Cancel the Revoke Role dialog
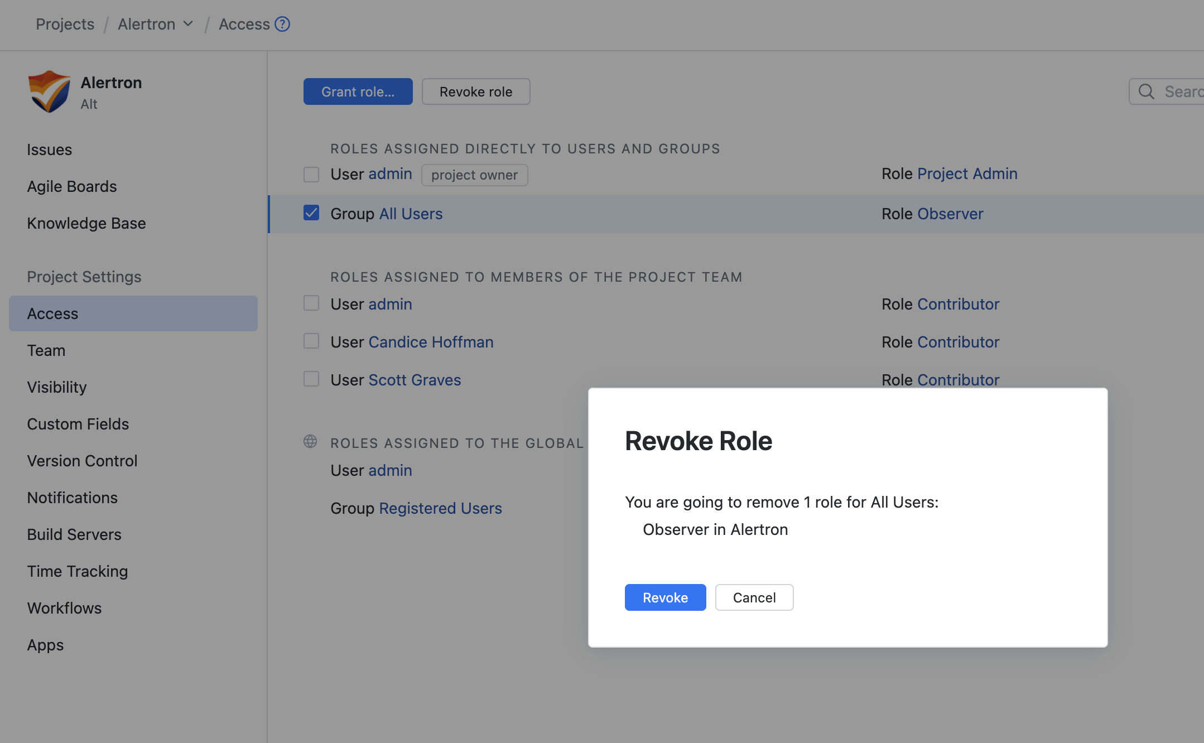Screen dimensions: 1204x743 point(754,597)
